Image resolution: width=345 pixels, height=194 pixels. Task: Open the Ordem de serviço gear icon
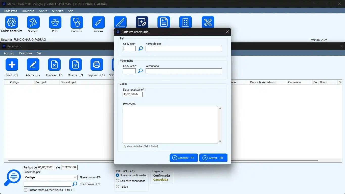point(12,23)
